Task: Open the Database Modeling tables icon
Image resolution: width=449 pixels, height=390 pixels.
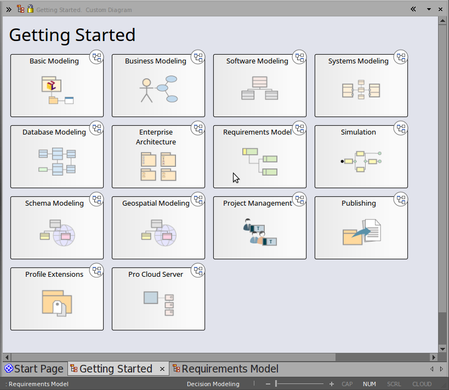Action: (x=57, y=161)
